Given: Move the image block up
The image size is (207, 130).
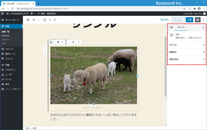Looking at the screenshot, I should point(45,46).
